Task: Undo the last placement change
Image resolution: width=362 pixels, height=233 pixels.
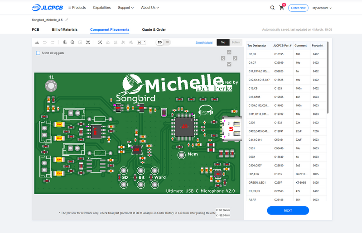Action: [45, 43]
